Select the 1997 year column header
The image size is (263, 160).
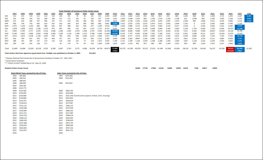click(x=15, y=13)
